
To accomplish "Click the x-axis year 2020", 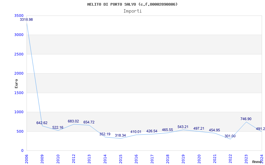I will tap(199, 159).
